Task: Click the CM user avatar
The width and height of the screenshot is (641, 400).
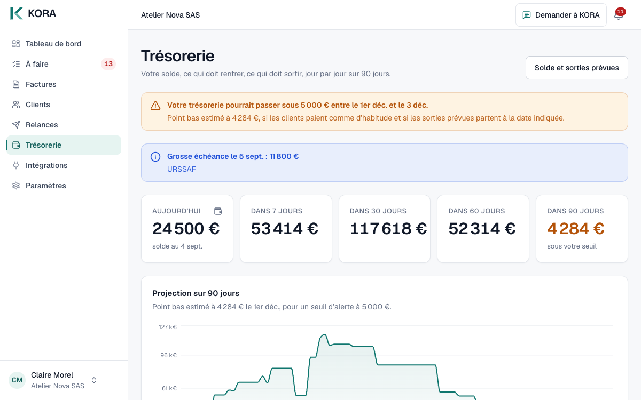Action: (17, 380)
